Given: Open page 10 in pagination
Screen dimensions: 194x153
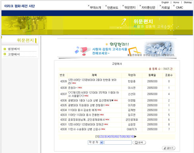Looking at the screenshot, I should click(132, 136).
